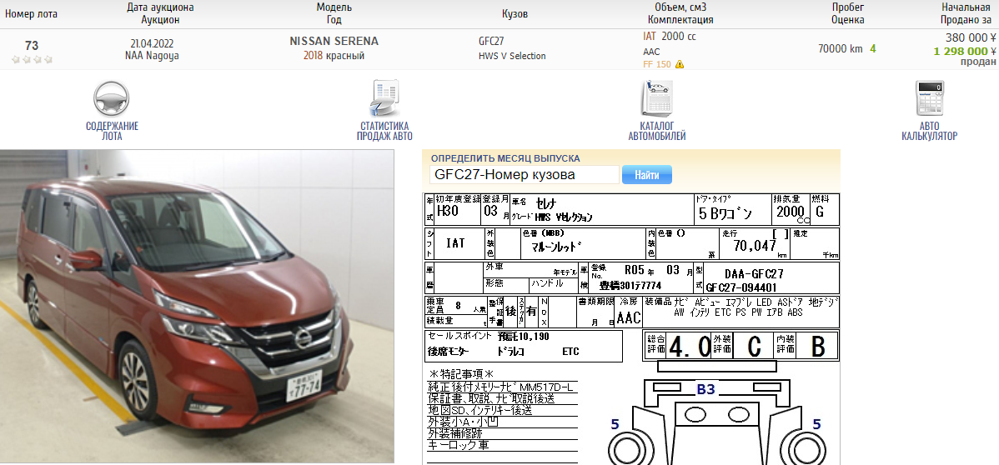The image size is (999, 465).
Task: Click the rating stars under lot 73
Action: point(32,60)
